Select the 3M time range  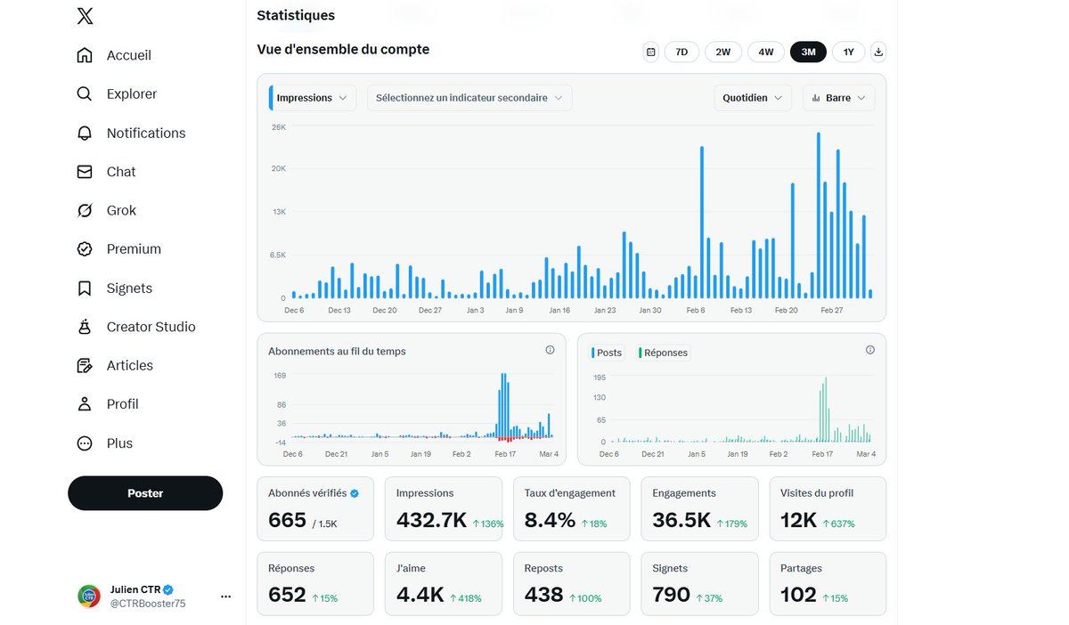(808, 52)
